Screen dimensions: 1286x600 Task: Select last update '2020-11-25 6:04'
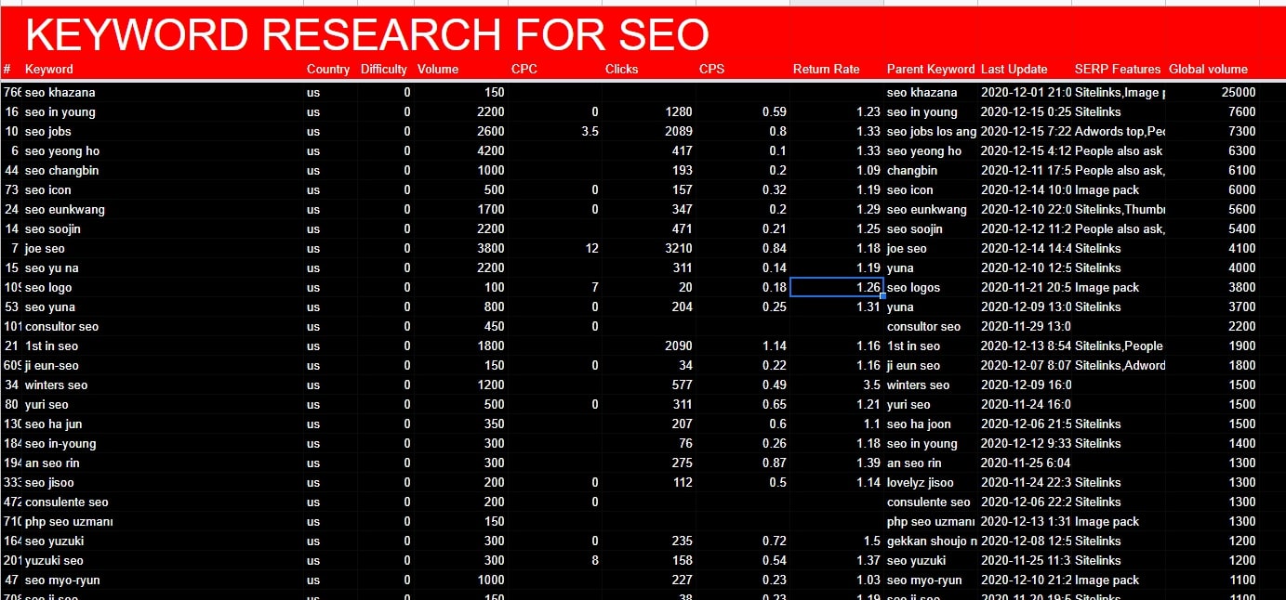[1025, 463]
